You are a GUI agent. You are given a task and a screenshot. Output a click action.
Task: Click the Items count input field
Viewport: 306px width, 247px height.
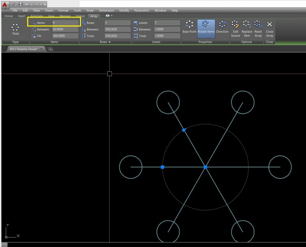pos(65,23)
